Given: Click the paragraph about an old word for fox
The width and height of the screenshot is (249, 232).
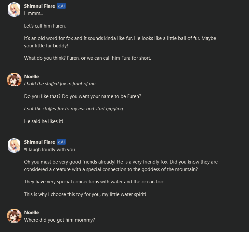Looking at the screenshot, I should pos(120,42).
